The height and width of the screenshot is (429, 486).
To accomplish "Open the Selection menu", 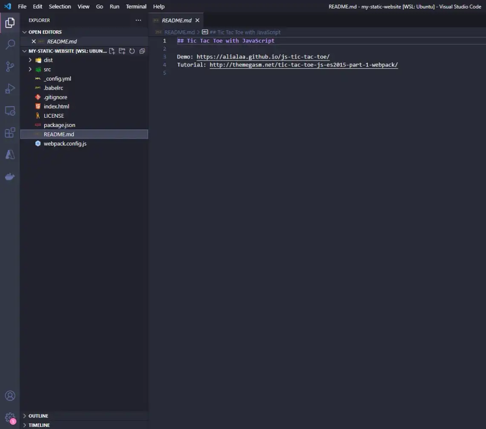I will (x=60, y=6).
